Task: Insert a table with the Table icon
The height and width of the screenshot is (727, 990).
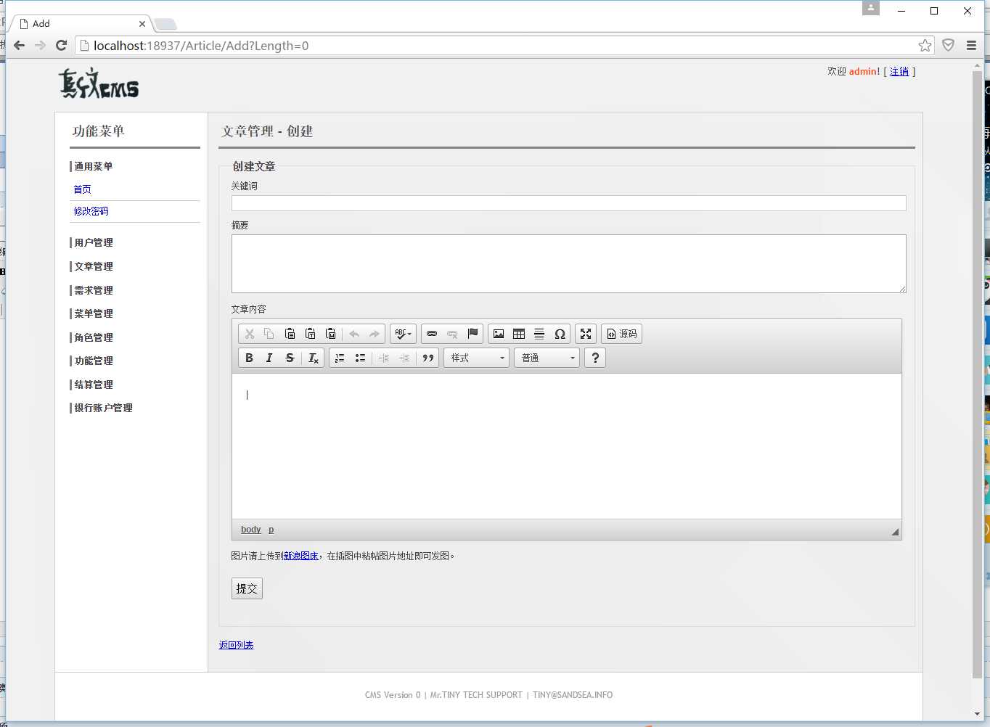Action: [519, 334]
